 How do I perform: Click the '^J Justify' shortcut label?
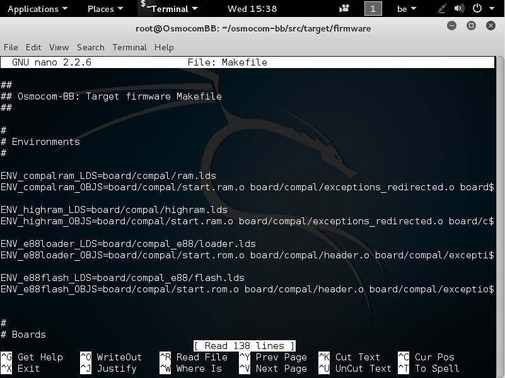108,369
